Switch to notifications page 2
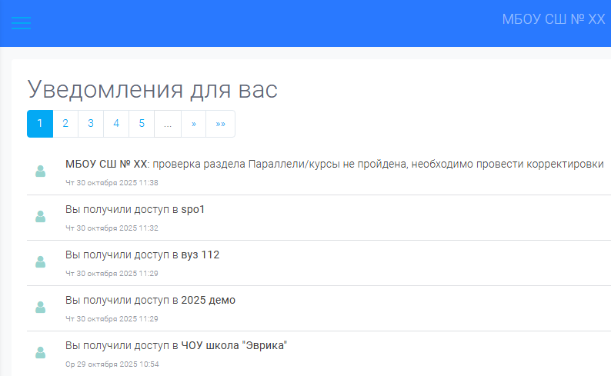This screenshot has height=376, width=611. (x=65, y=124)
